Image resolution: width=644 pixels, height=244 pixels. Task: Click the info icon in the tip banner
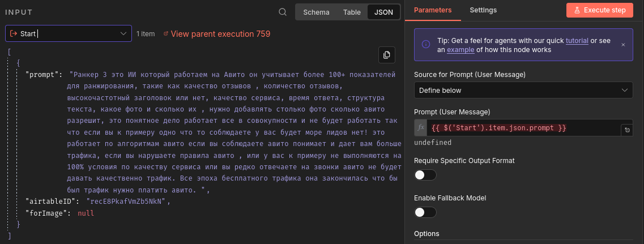(x=426, y=45)
